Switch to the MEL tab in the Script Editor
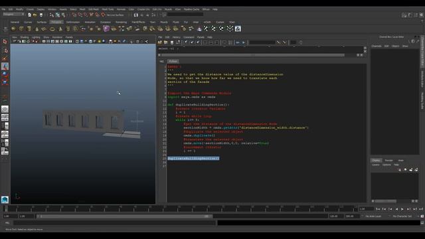 click(162, 62)
